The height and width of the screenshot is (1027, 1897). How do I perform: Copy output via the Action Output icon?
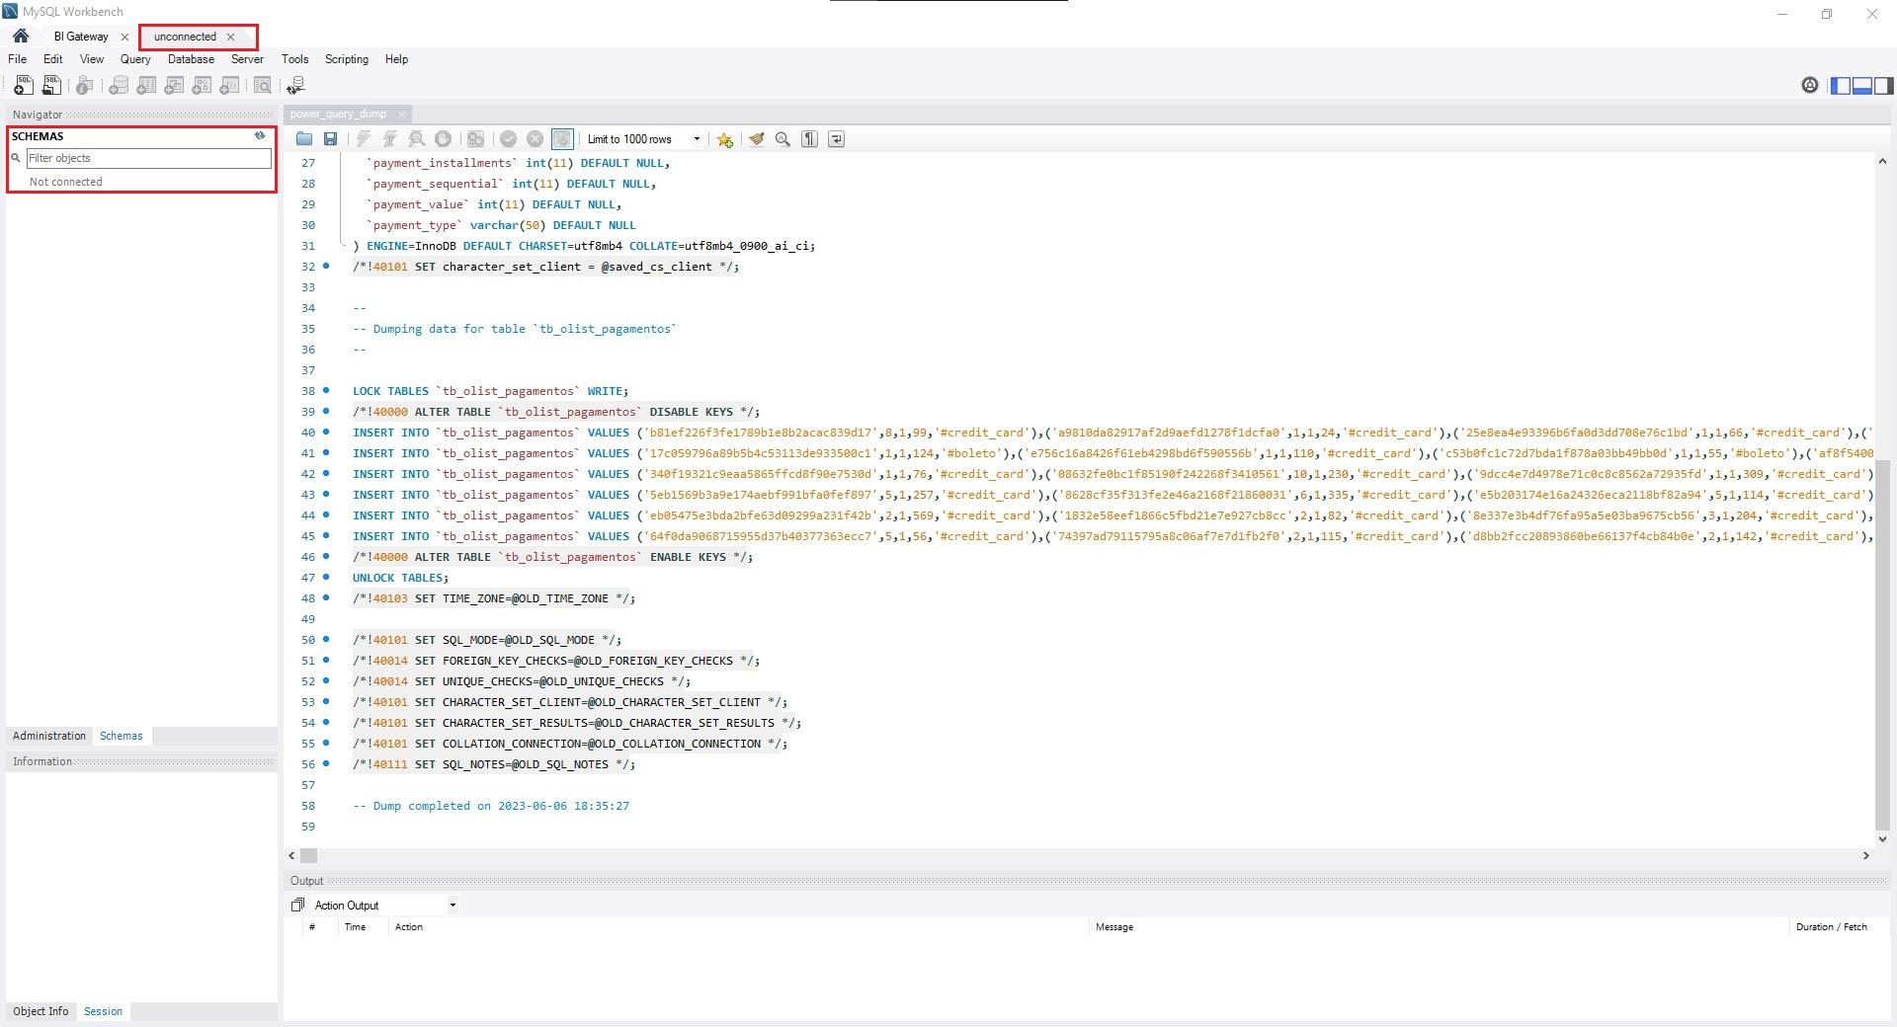pos(297,906)
